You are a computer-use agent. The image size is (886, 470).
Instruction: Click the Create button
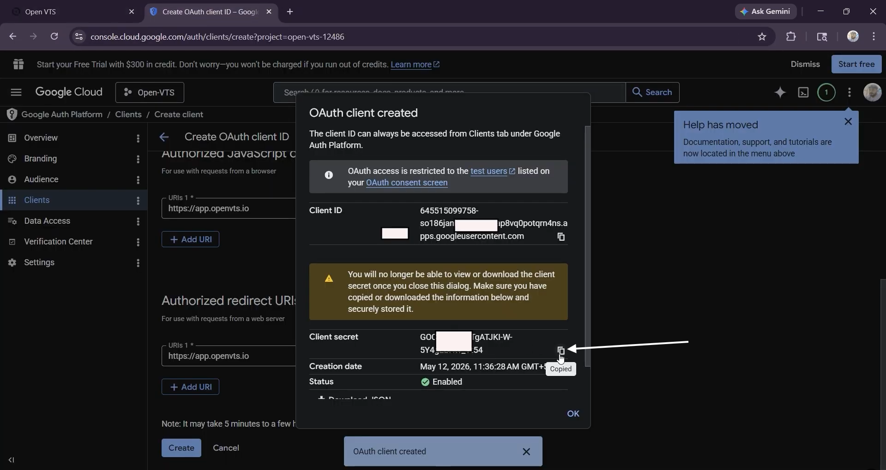[x=181, y=448]
